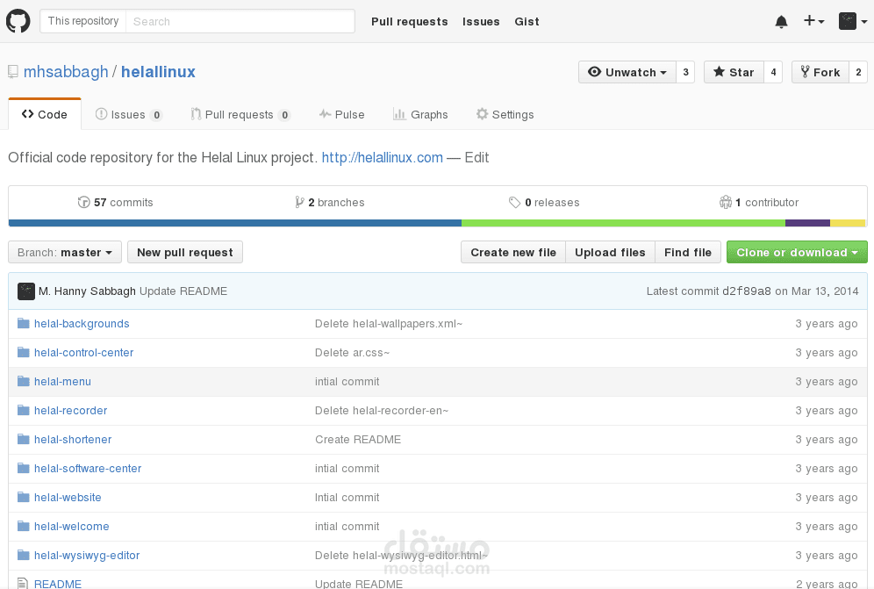Expand the Clone or download menu
The image size is (874, 589).
797,253
